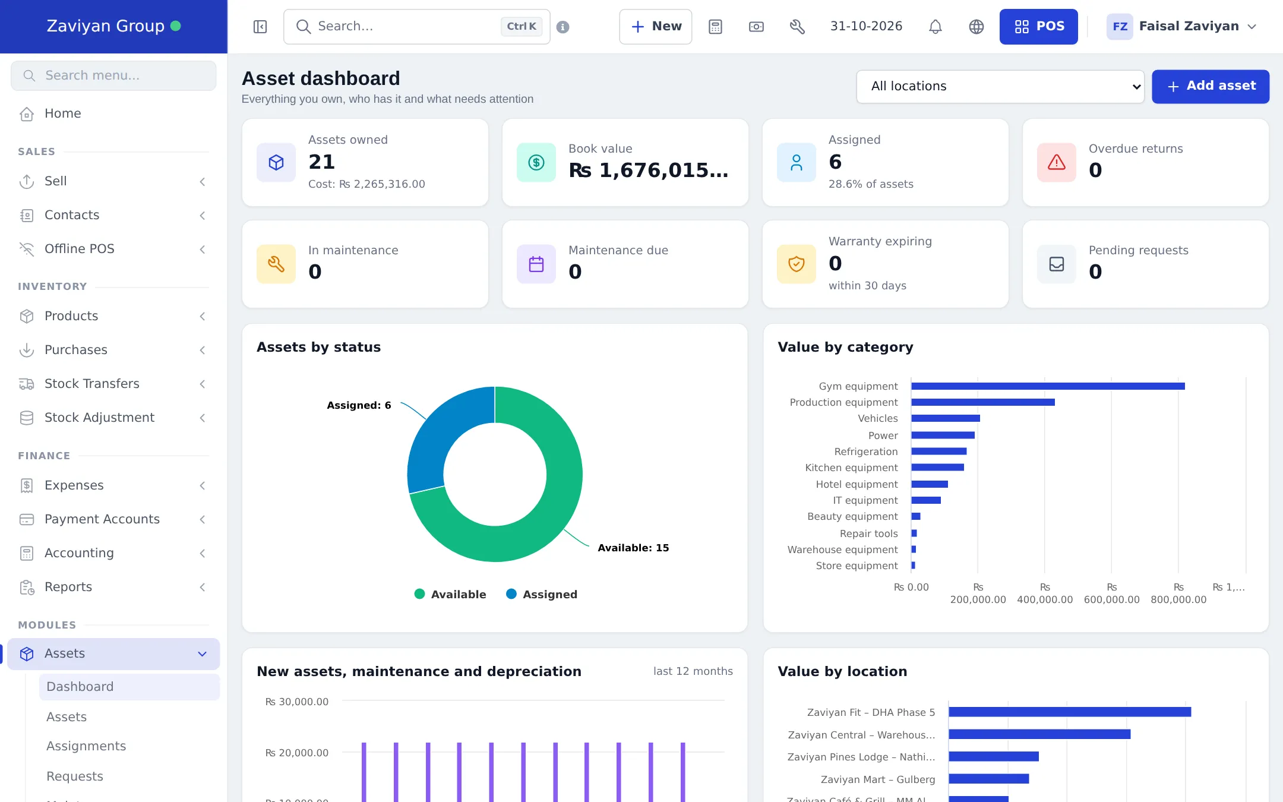Click the Gym equipment bar in Value by category
Image resolution: width=1283 pixels, height=802 pixels.
1048,386
